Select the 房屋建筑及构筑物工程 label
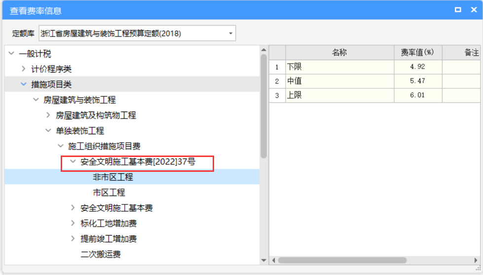 point(96,116)
